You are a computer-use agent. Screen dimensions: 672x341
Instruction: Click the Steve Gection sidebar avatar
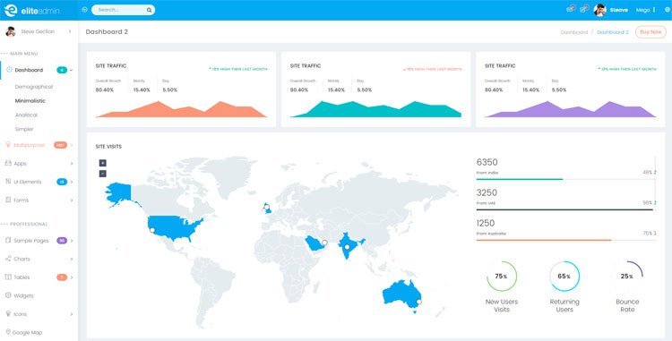point(10,31)
